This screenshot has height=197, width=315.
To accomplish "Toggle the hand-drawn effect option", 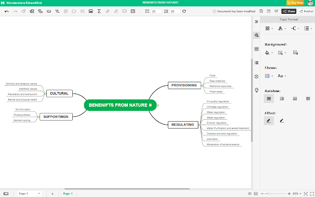I will click(x=282, y=121).
